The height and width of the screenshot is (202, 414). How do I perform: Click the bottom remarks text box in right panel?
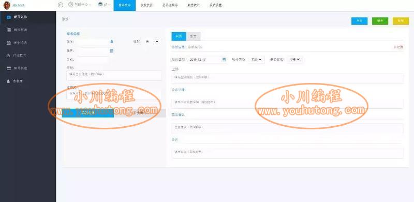tap(287, 153)
